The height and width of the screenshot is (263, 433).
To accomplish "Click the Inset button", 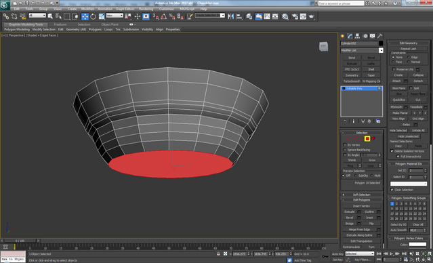I will (369, 218).
